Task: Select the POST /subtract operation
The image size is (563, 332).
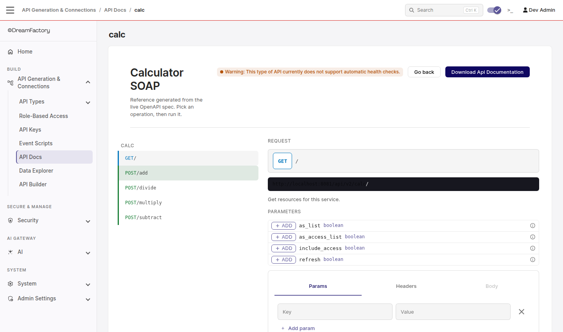Action: click(188, 218)
